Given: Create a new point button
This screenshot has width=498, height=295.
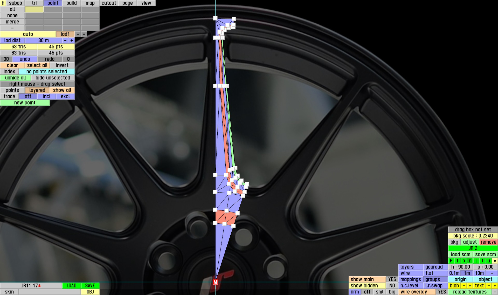Looking at the screenshot, I should [x=25, y=103].
